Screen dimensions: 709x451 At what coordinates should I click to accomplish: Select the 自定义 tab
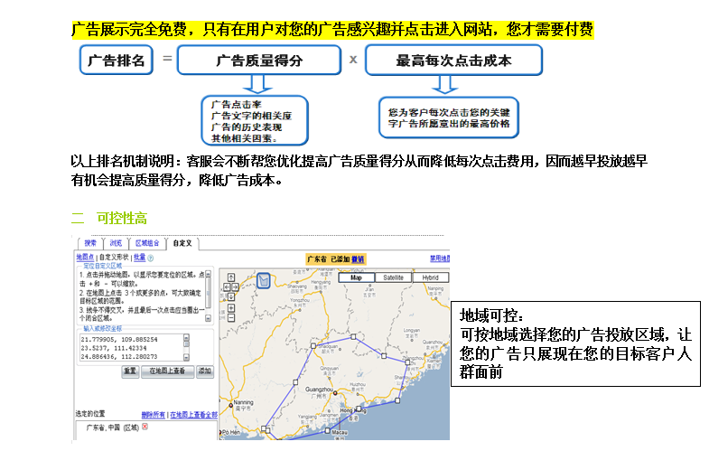tap(182, 243)
